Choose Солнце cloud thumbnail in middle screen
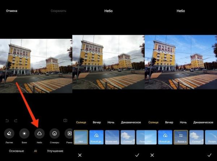The width and height of the screenshot is (217, 161). pos(128,137)
